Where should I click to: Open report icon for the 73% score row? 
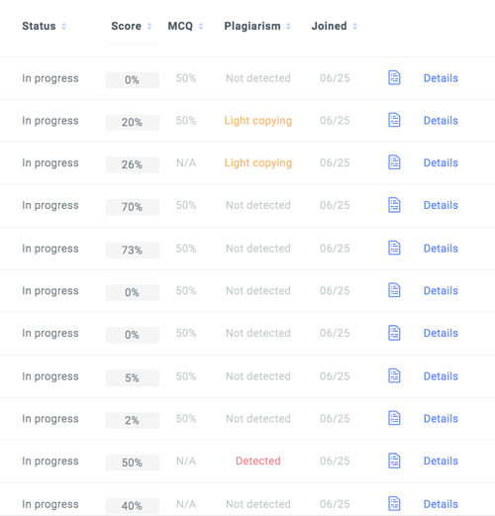click(394, 248)
